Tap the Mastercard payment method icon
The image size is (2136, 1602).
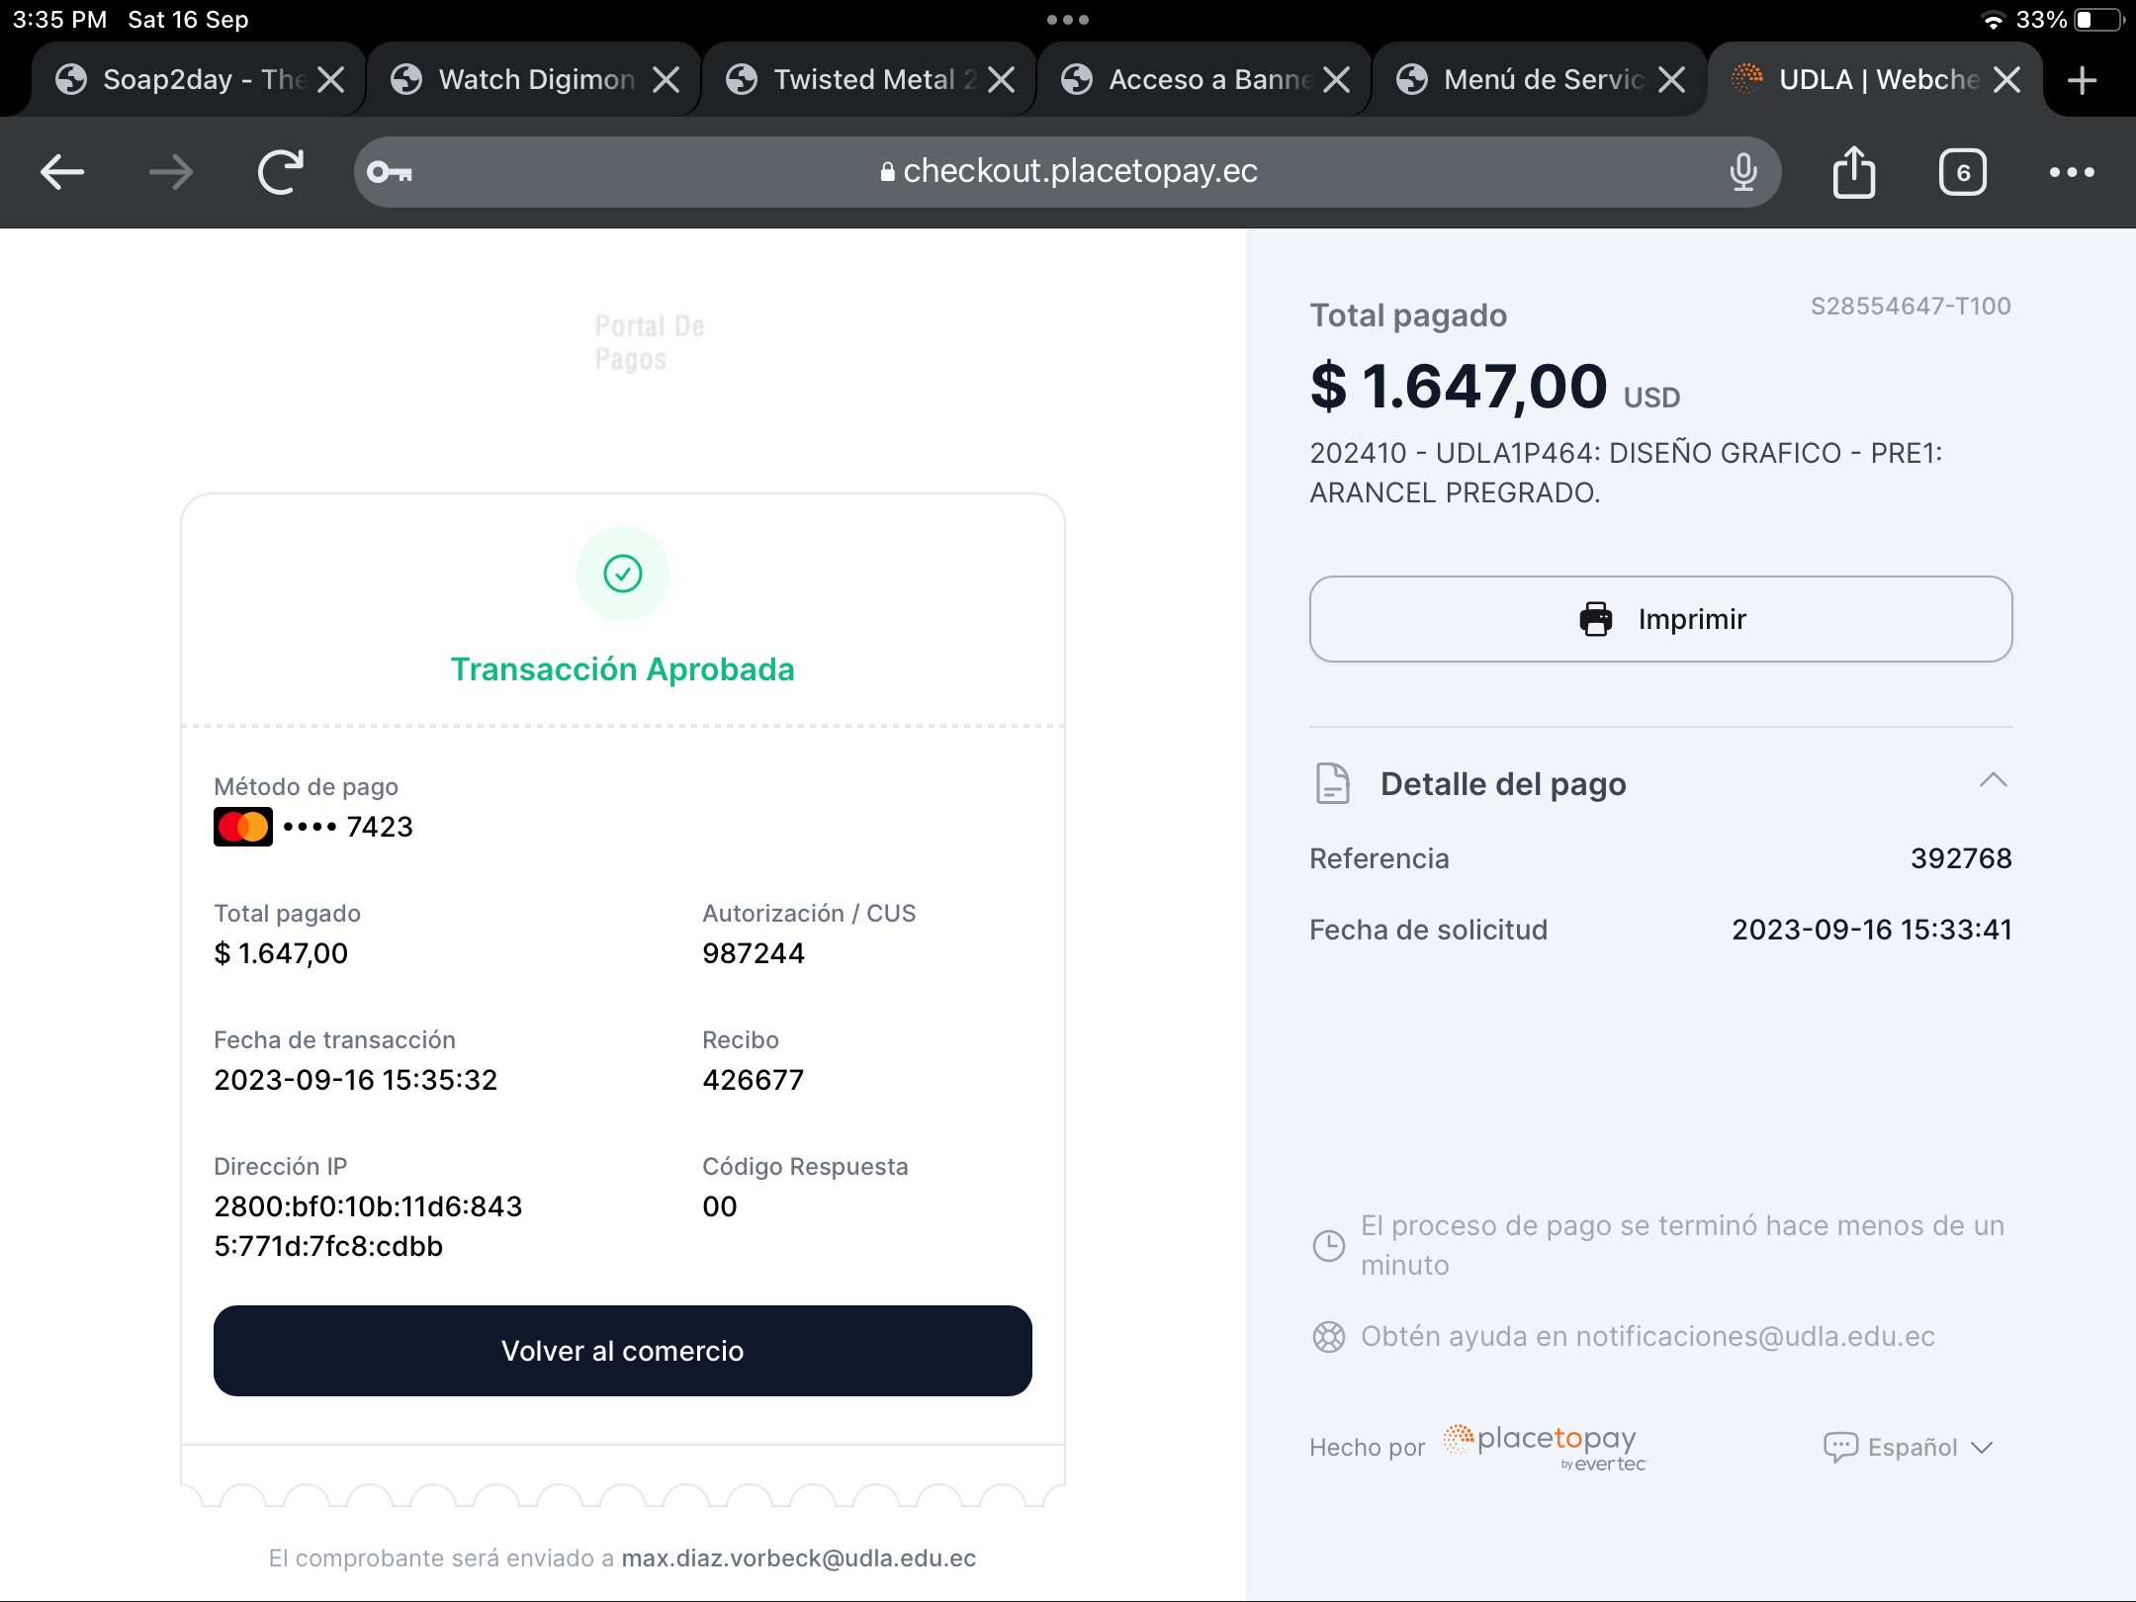243,827
